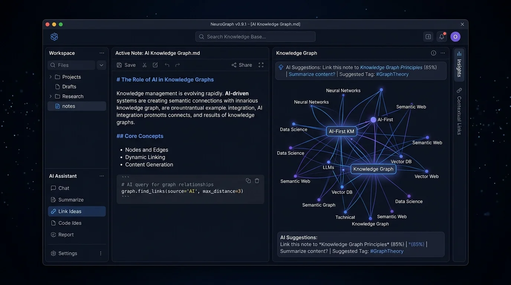Click the '# AI query for graph relationships' comment
The width and height of the screenshot is (511, 285).
[167, 184]
